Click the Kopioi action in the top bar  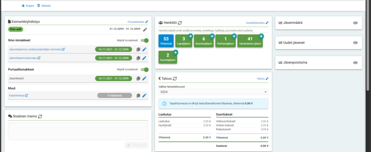click(x=28, y=6)
